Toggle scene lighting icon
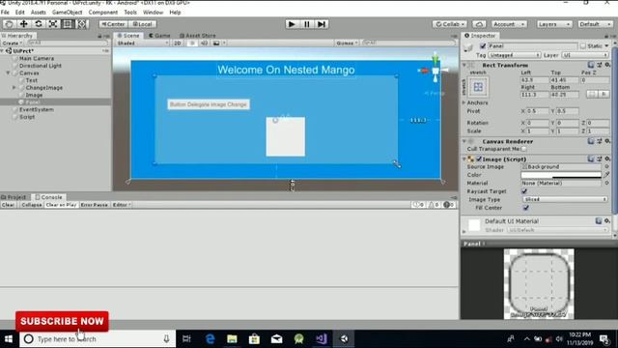Image resolution: width=618 pixels, height=348 pixels. click(x=192, y=43)
